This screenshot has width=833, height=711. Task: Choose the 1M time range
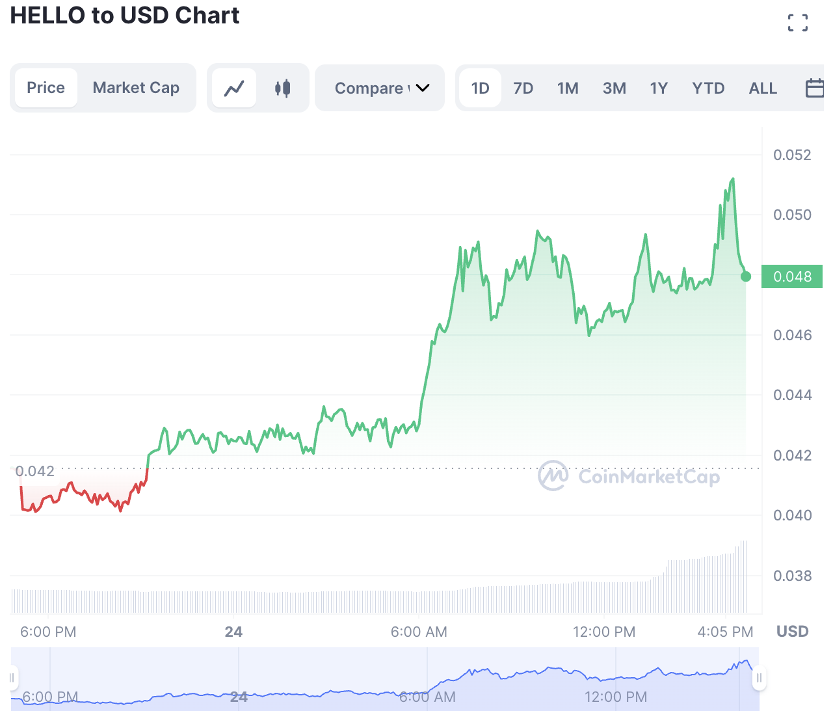coord(568,88)
